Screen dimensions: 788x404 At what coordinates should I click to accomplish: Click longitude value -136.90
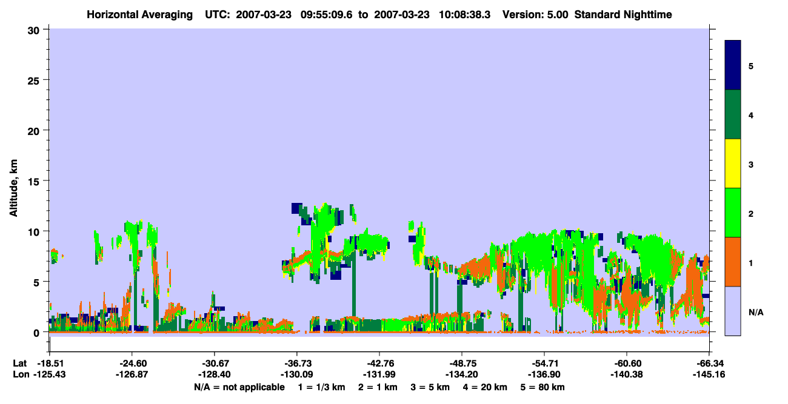[544, 374]
